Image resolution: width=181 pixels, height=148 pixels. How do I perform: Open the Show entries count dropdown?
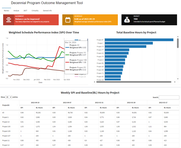(9, 97)
